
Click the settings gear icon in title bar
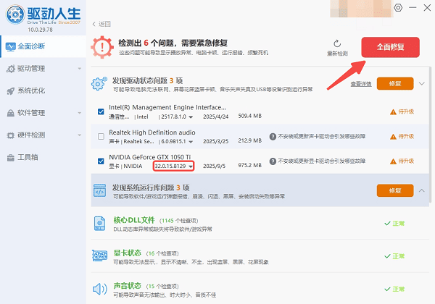397,8
